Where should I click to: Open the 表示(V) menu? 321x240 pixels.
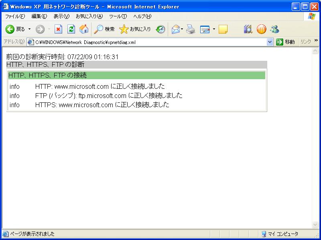click(x=61, y=16)
